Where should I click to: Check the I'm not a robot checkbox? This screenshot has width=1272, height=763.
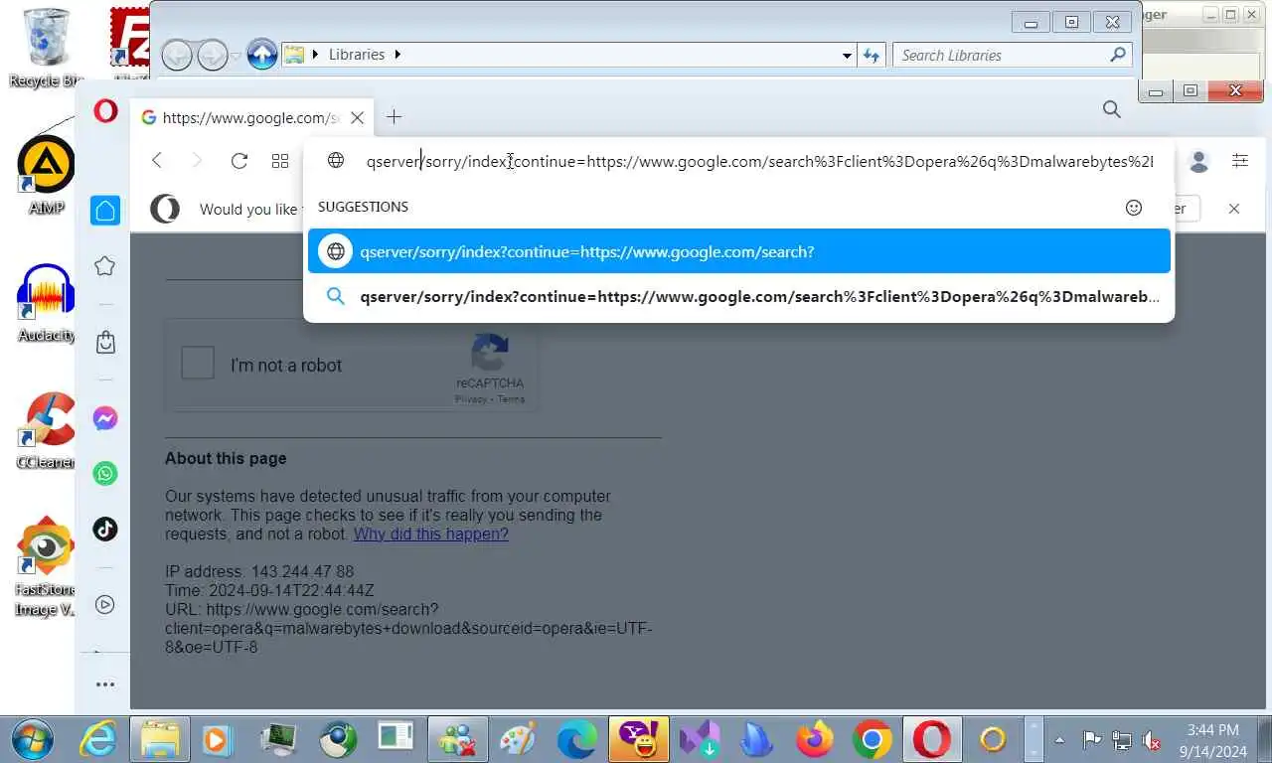tap(198, 364)
